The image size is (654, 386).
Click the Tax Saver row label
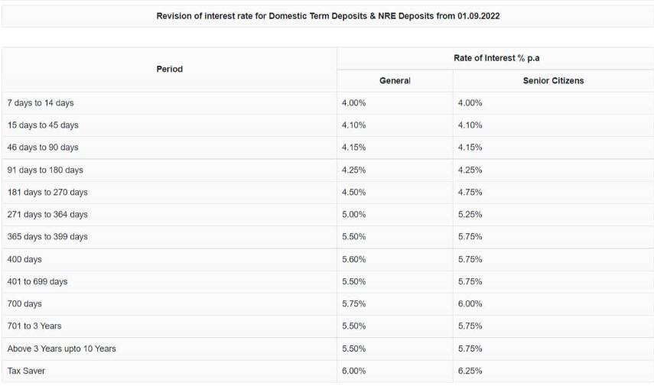[x=25, y=371]
